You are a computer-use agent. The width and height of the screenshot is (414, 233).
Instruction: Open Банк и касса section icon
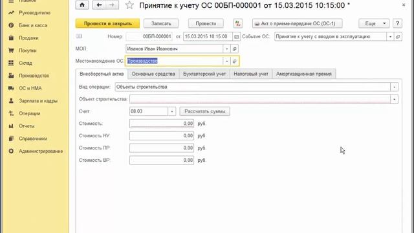coord(11,25)
